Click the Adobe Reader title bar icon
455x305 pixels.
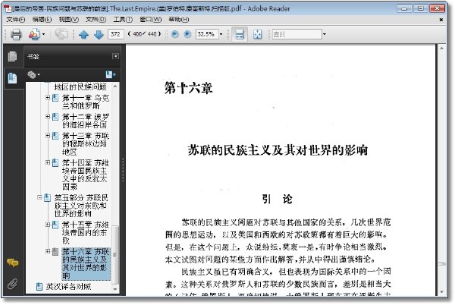coord(8,8)
